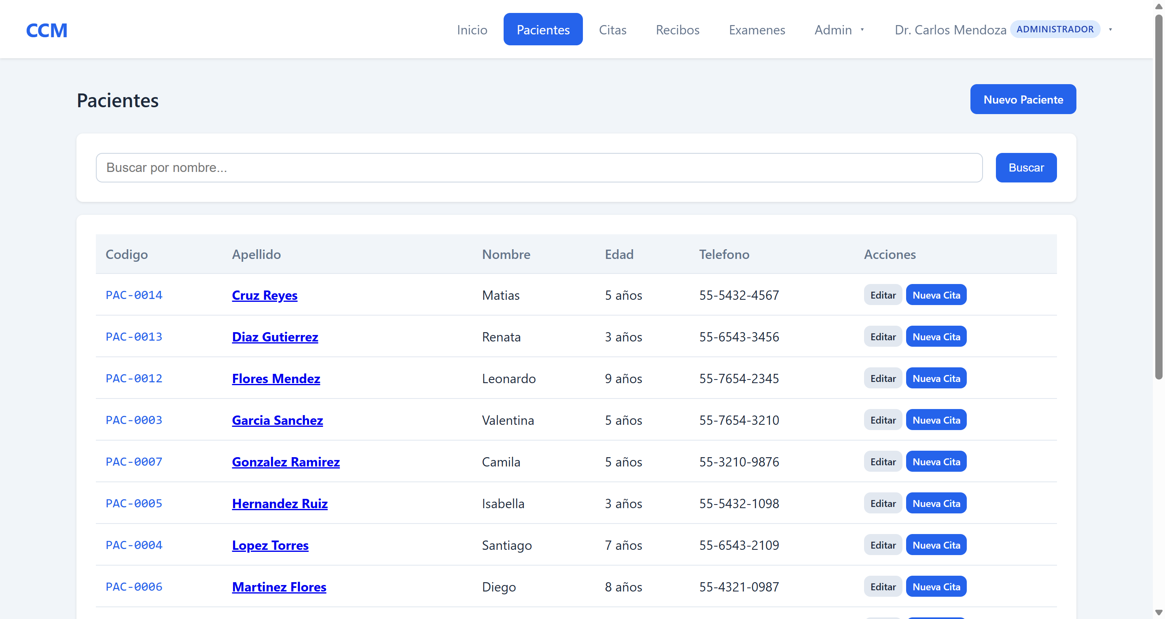Switch to the Citas section
This screenshot has height=619, width=1165.
[x=612, y=30]
